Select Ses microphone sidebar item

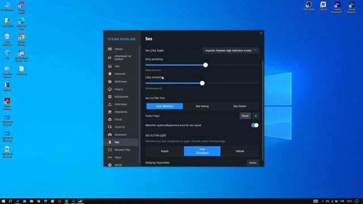pos(121,142)
